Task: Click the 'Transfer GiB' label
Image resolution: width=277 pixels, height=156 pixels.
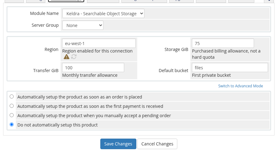Action: 46,71
